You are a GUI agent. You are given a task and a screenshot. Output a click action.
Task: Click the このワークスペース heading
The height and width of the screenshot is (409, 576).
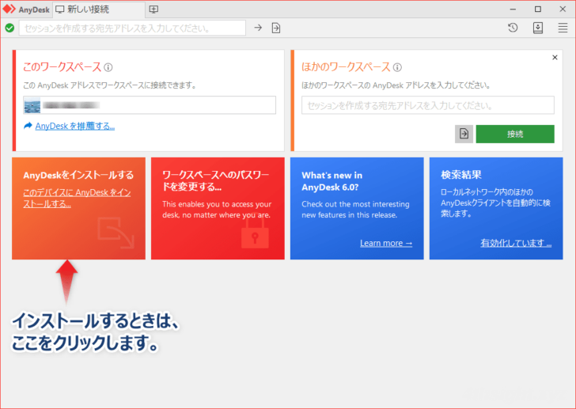point(62,66)
